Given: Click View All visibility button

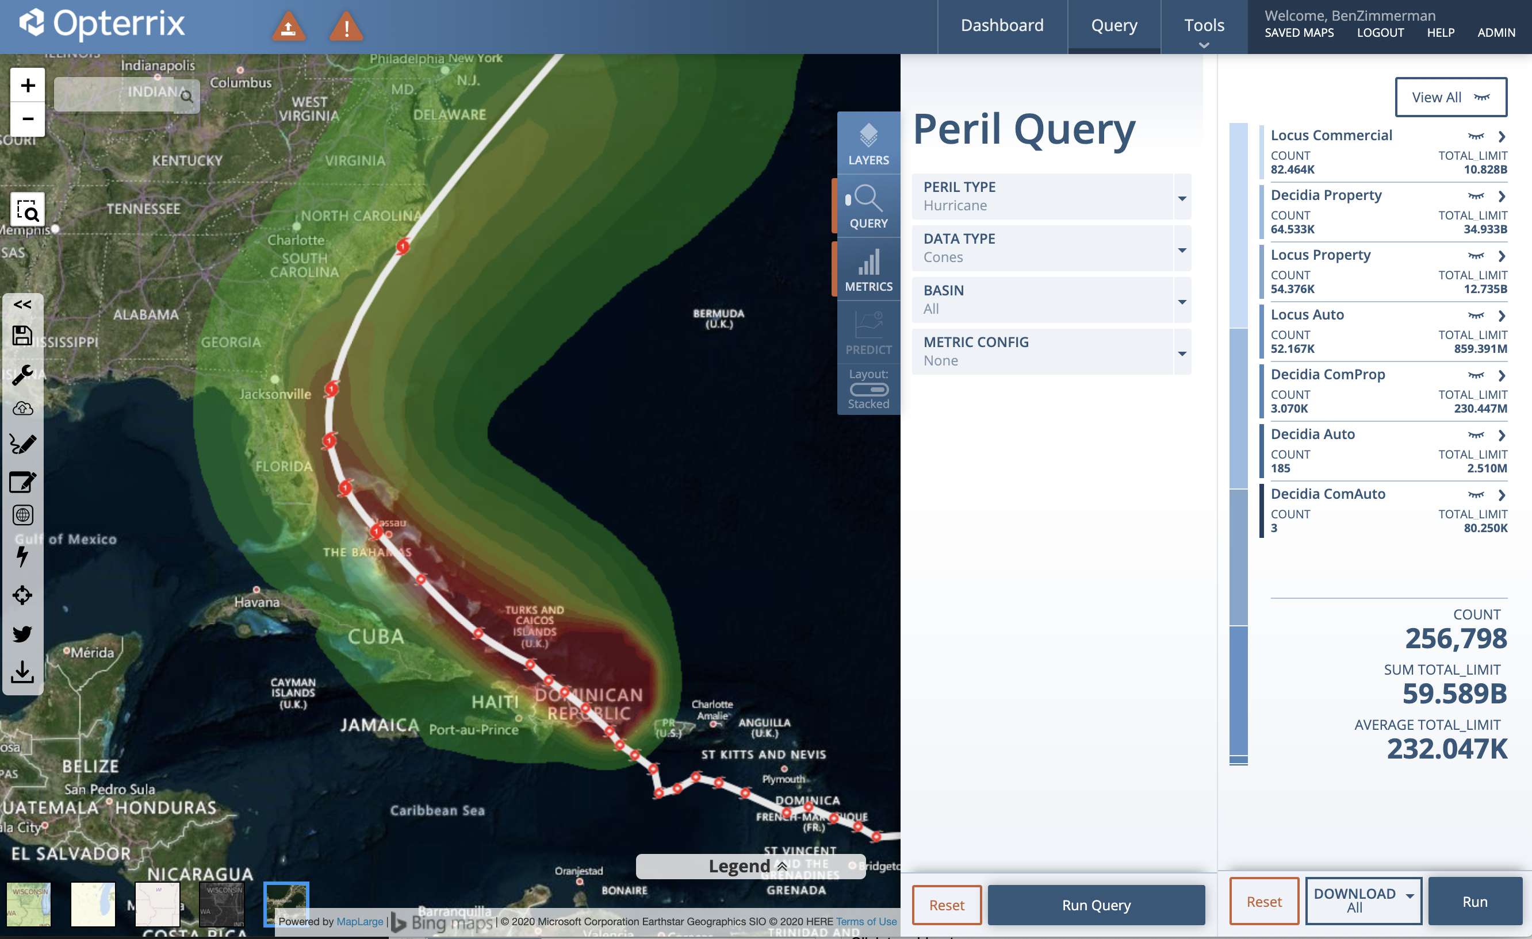Looking at the screenshot, I should pos(1450,97).
